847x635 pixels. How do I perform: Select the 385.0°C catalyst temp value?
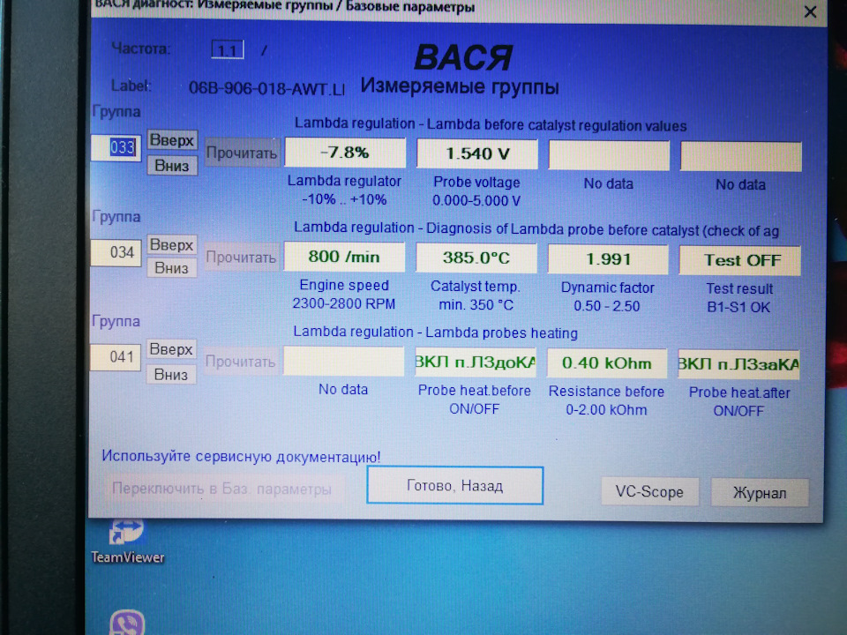[476, 258]
